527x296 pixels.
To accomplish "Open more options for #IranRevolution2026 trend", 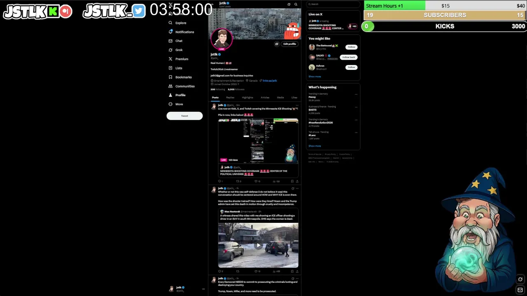I will [x=356, y=120].
